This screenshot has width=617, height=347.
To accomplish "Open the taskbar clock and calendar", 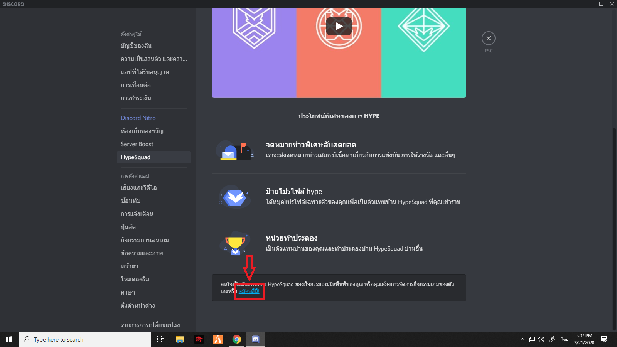I will tap(584, 339).
